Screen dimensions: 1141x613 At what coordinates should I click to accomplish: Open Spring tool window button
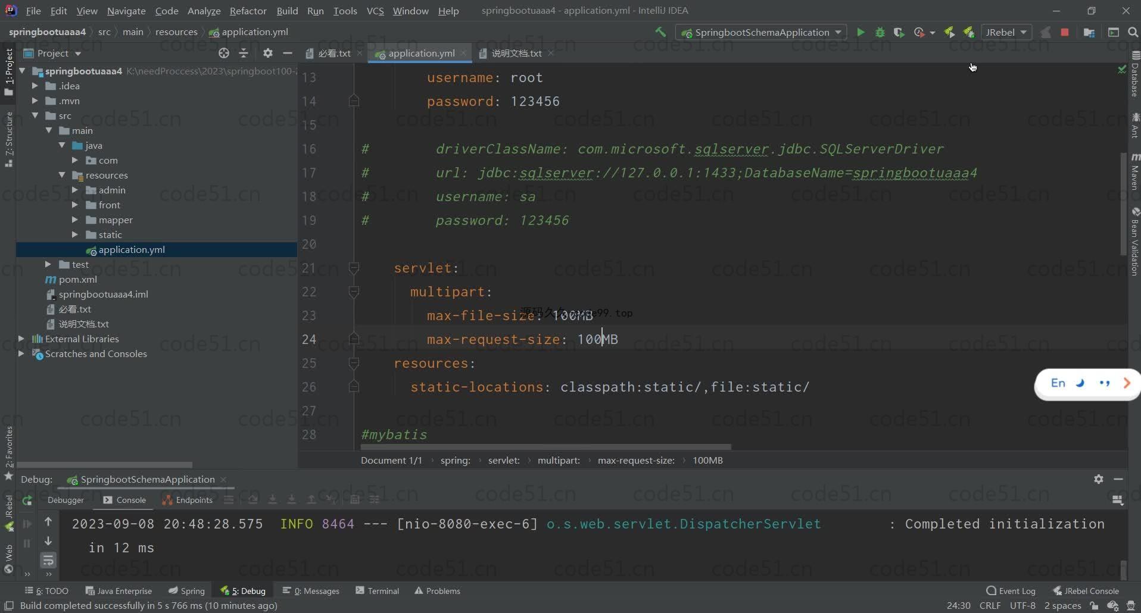tap(186, 591)
